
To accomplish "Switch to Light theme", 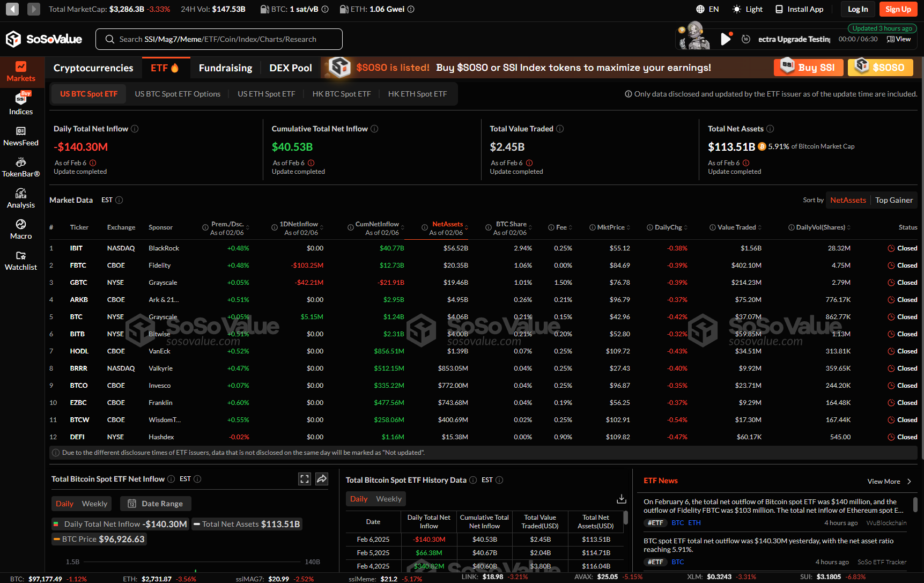I will point(748,9).
